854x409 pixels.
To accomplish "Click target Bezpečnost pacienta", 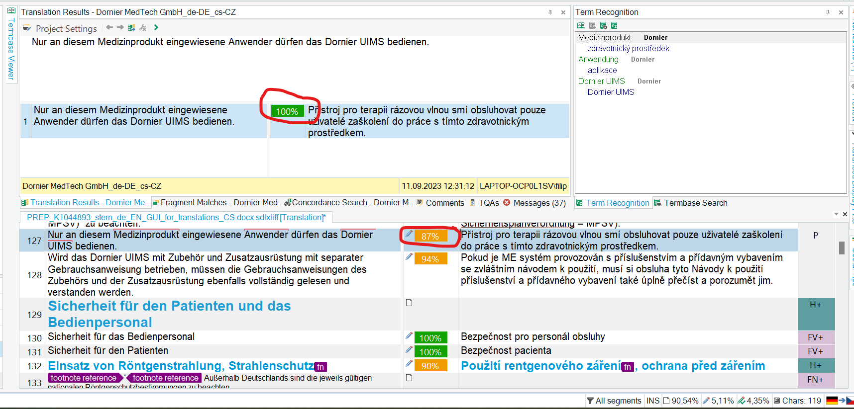I will point(506,350).
